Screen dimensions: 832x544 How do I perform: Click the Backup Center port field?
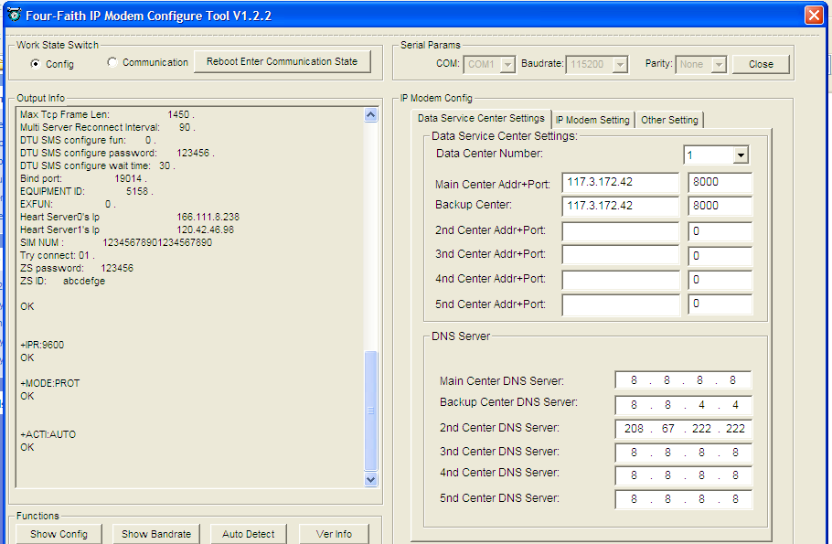720,206
